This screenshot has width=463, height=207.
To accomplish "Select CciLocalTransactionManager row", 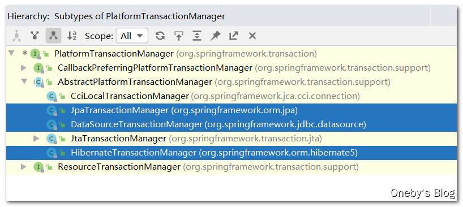I will [231, 96].
